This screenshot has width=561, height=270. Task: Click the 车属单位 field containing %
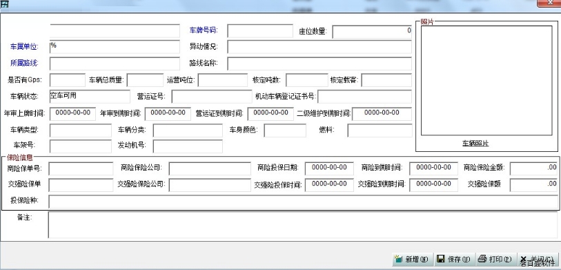pyautogui.click(x=115, y=47)
